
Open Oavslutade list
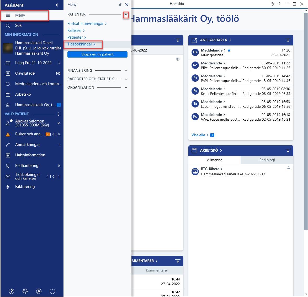coord(32,73)
